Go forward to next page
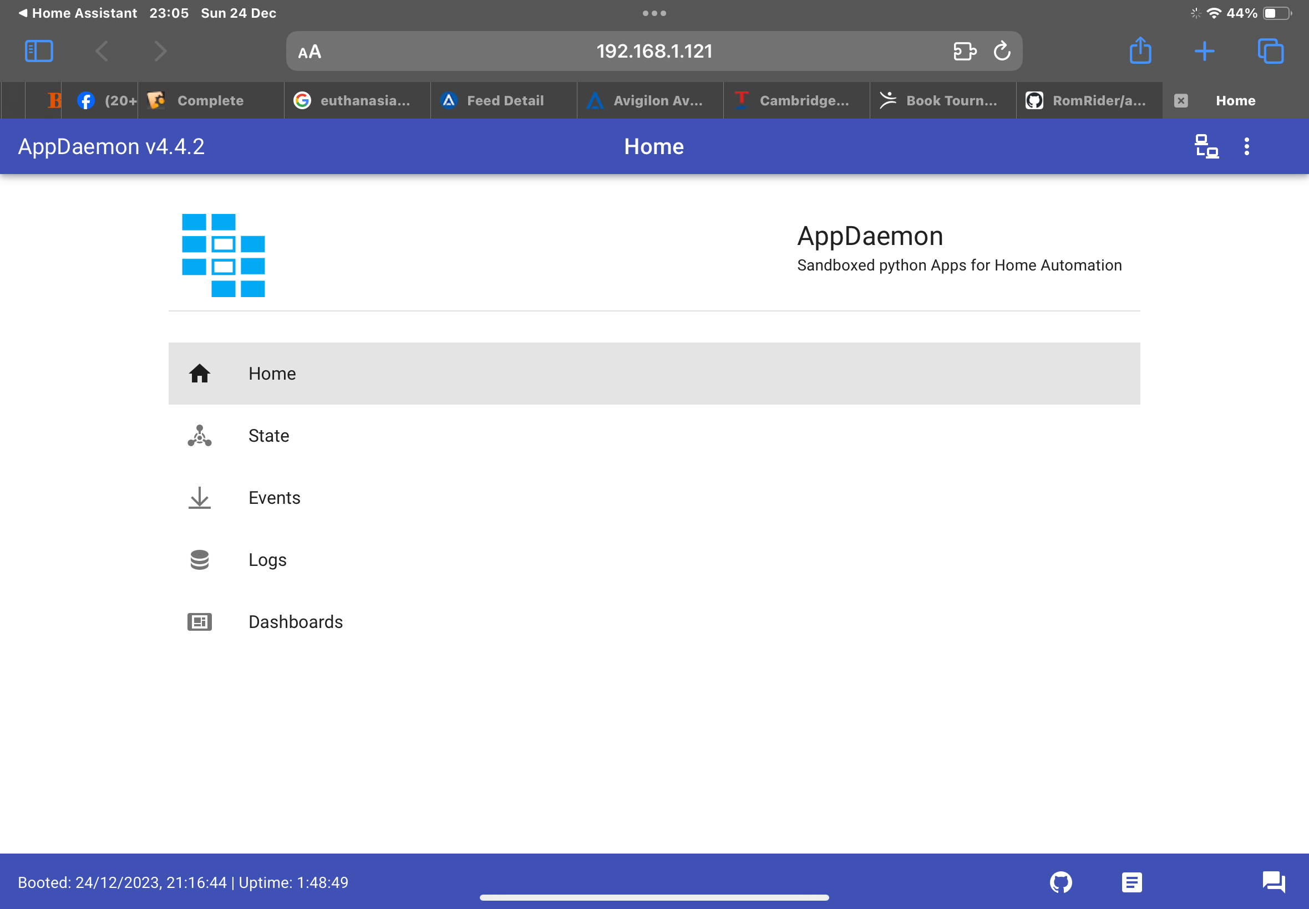The image size is (1309, 909). tap(161, 51)
